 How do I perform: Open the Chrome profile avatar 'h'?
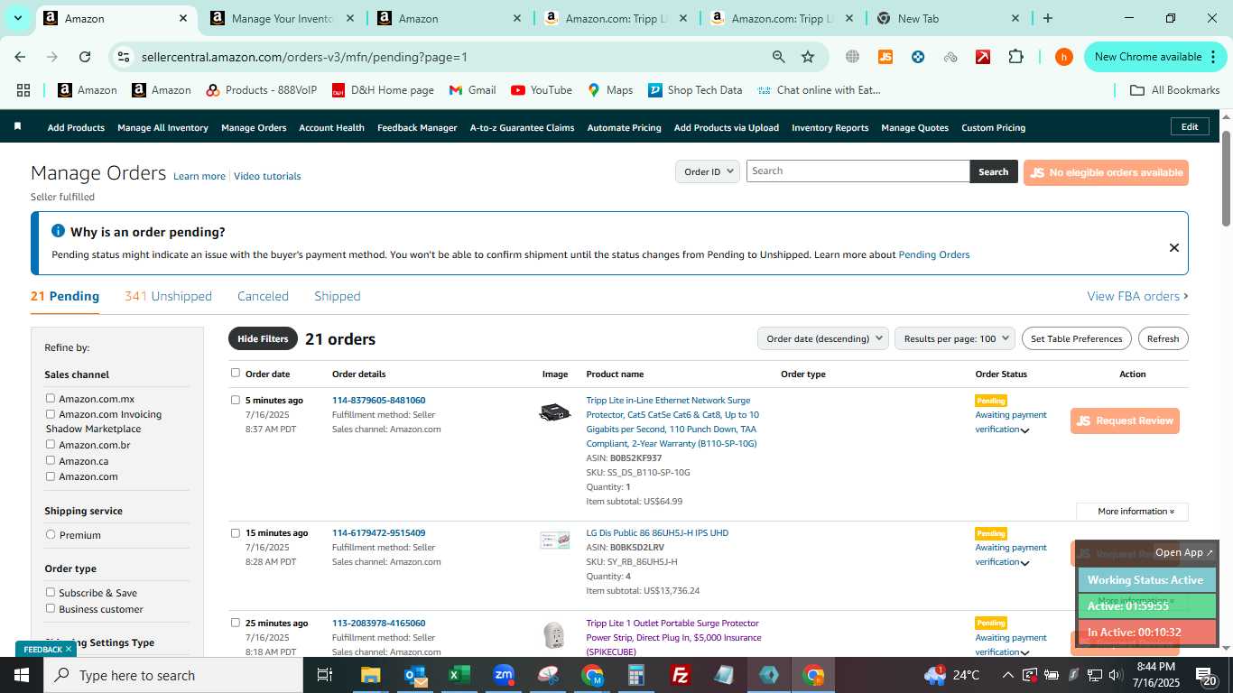click(x=1064, y=57)
